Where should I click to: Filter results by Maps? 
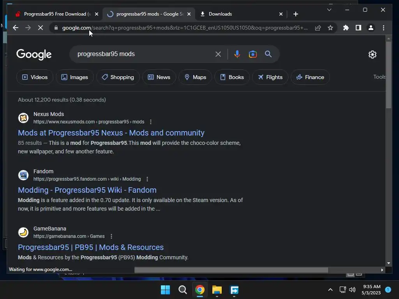click(x=195, y=77)
